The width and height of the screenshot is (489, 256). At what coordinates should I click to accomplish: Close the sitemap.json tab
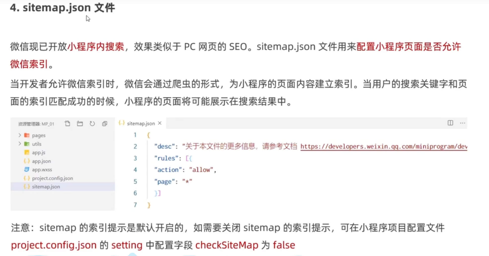point(160,123)
